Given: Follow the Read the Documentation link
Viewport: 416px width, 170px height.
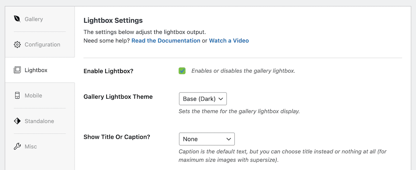Looking at the screenshot, I should pos(166,40).
